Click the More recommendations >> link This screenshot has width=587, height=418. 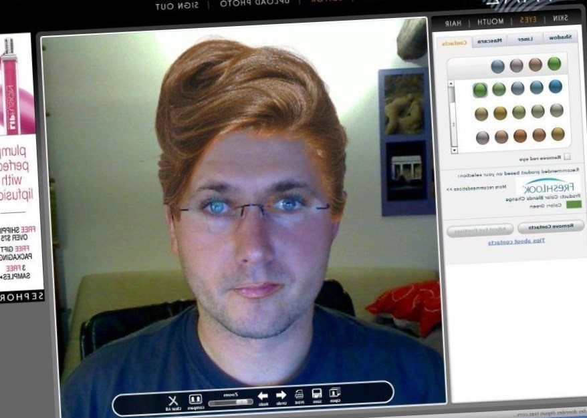click(476, 188)
